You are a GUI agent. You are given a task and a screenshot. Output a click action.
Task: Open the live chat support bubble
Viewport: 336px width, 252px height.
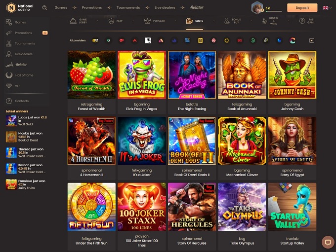[x=328, y=242]
